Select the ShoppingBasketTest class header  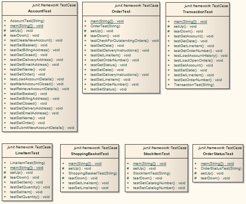(x=90, y=154)
